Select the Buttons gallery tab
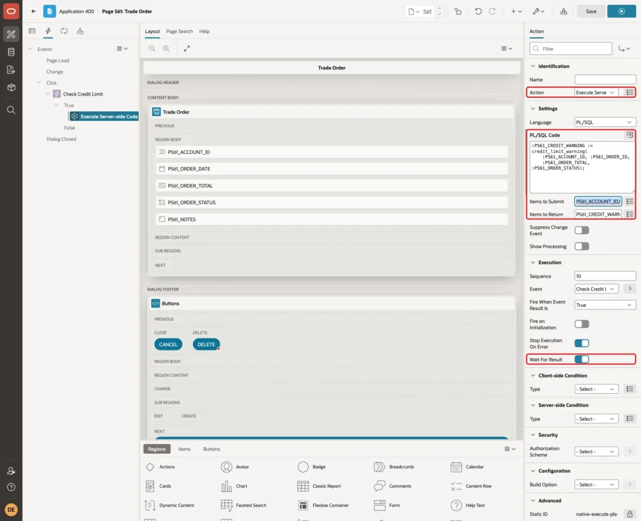The width and height of the screenshot is (641, 521). (x=212, y=449)
